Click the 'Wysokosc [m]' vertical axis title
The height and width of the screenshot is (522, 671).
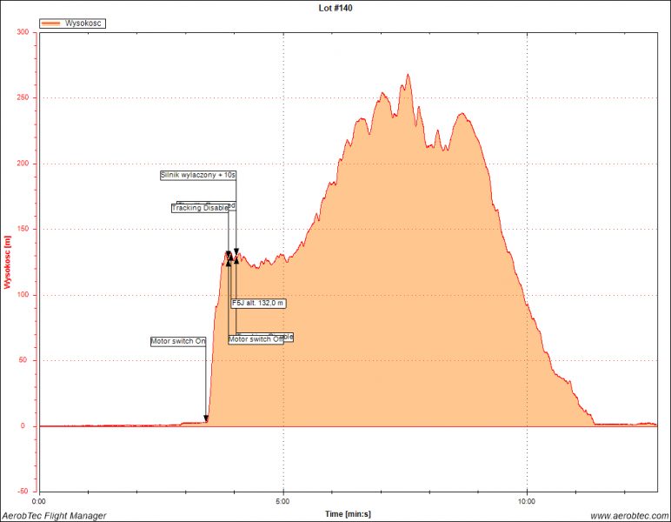tap(8, 262)
